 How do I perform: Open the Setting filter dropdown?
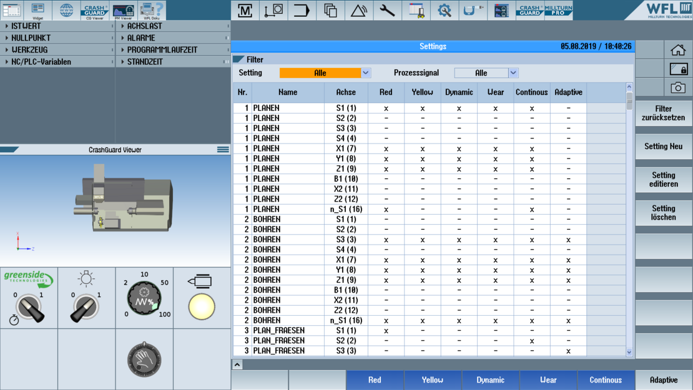366,73
